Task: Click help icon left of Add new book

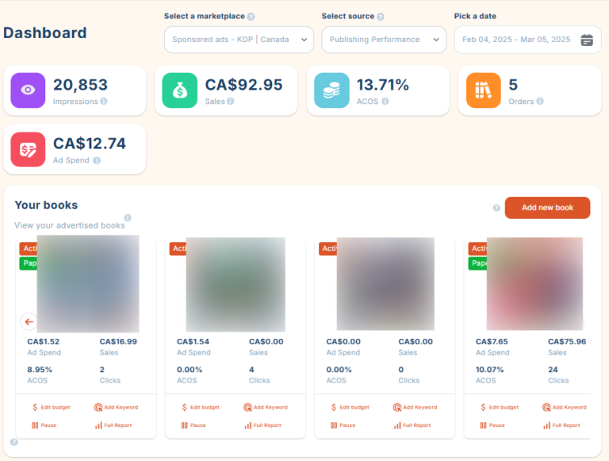Action: 496,208
